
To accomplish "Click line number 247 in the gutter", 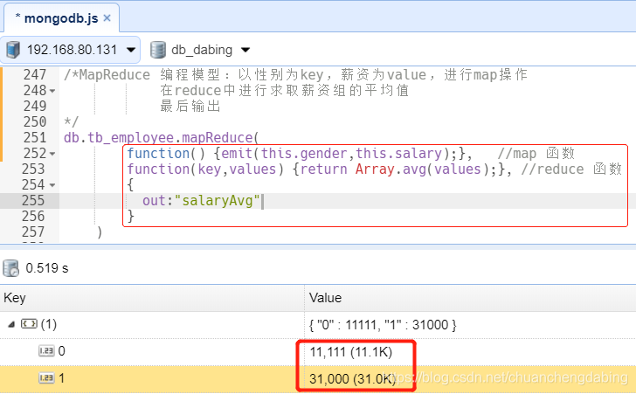I will (34, 74).
